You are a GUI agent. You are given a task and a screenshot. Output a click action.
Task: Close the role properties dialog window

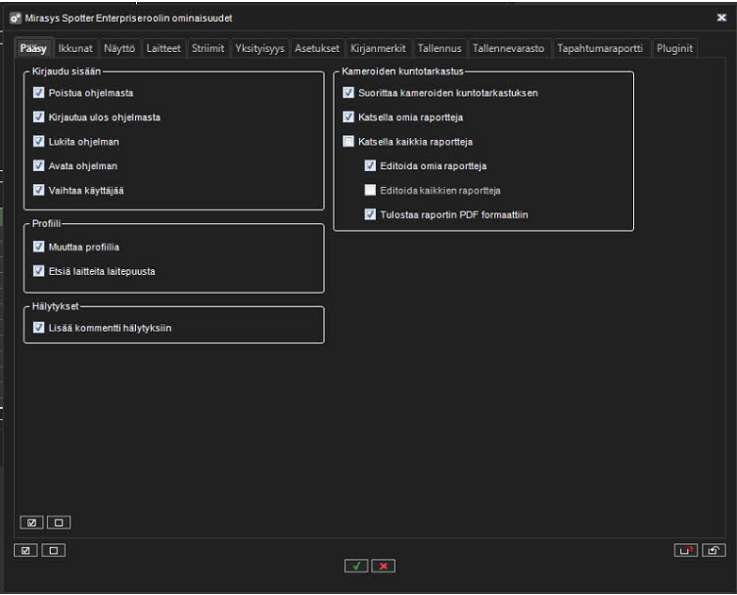point(721,18)
